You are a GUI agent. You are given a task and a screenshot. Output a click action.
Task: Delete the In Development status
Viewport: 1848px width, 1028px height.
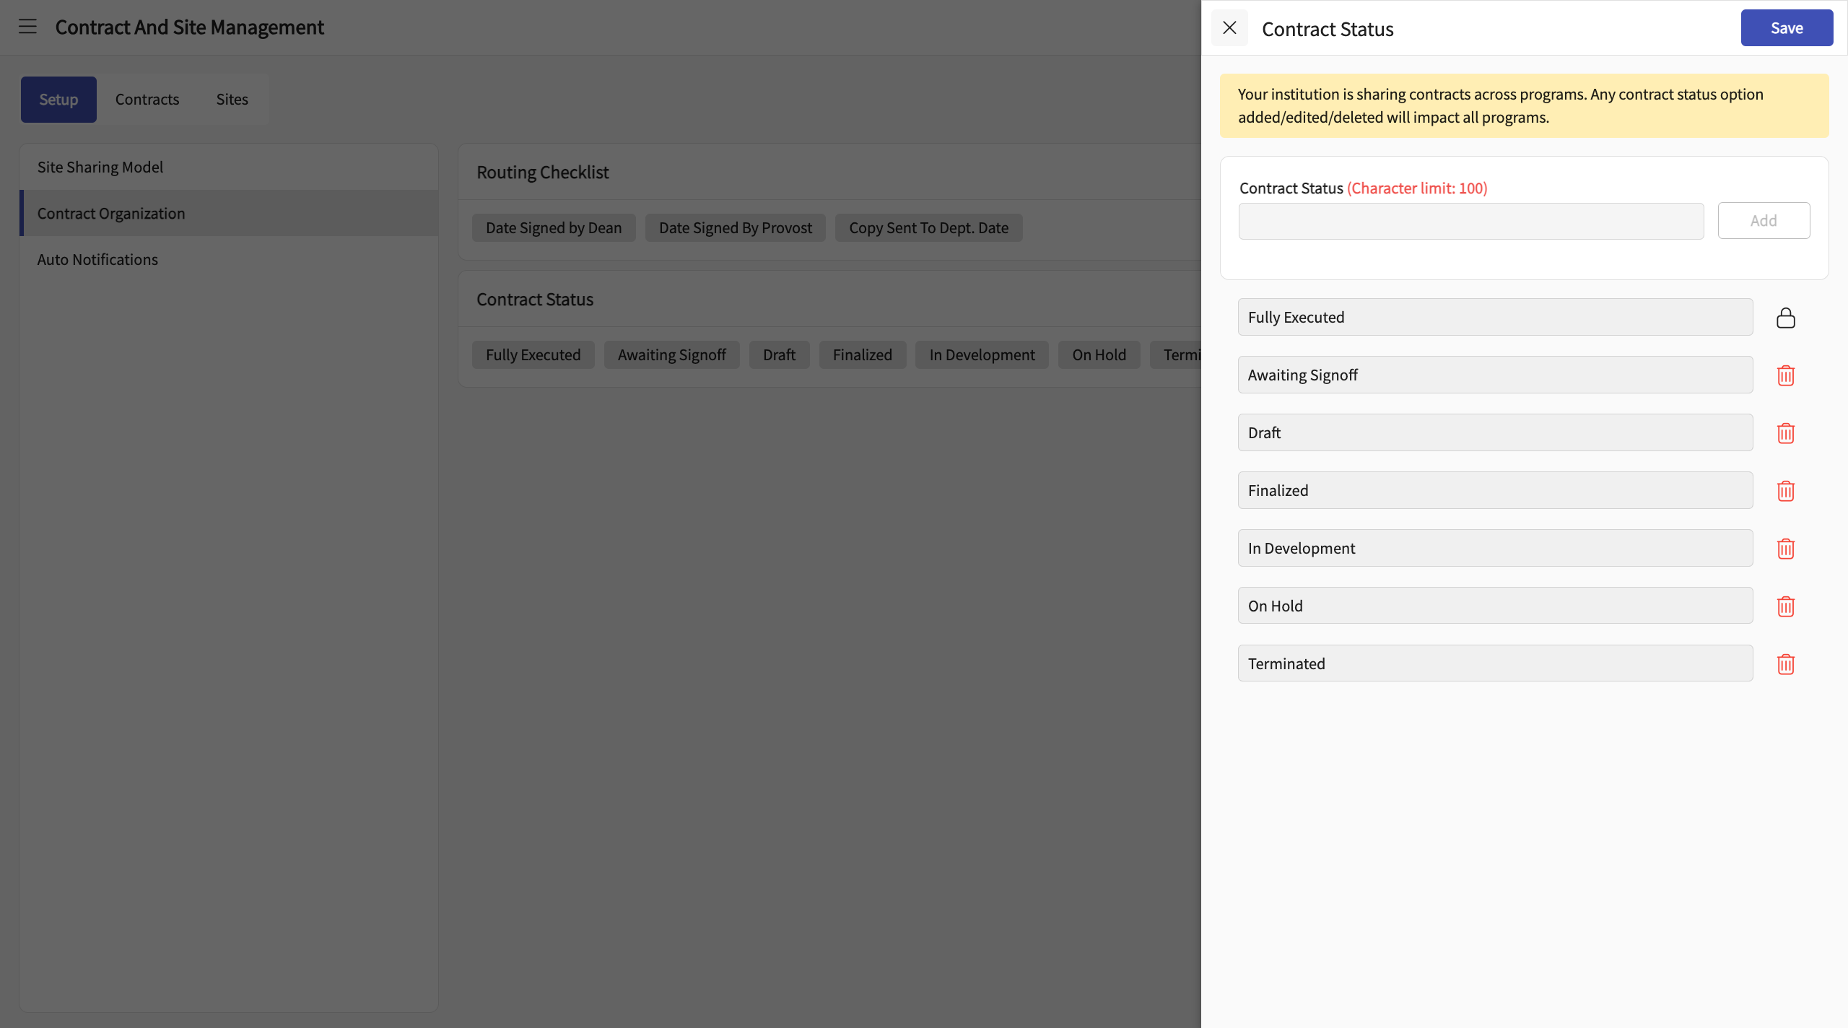(x=1785, y=549)
